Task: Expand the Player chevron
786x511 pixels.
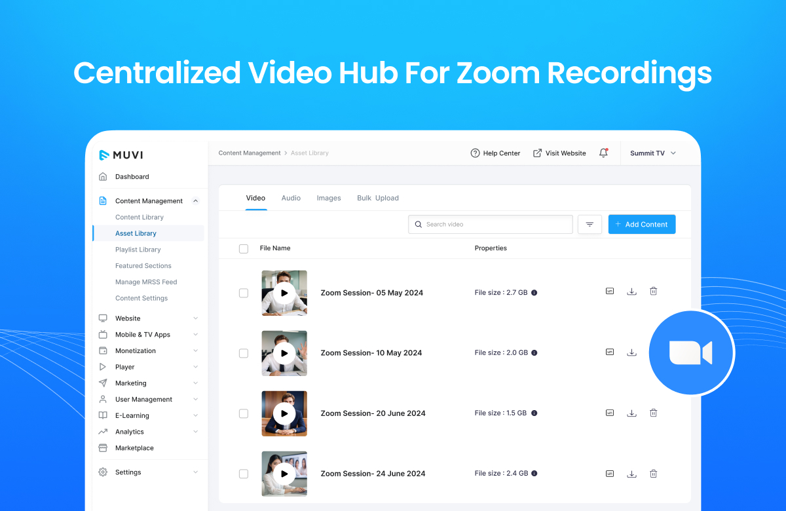Action: 195,367
